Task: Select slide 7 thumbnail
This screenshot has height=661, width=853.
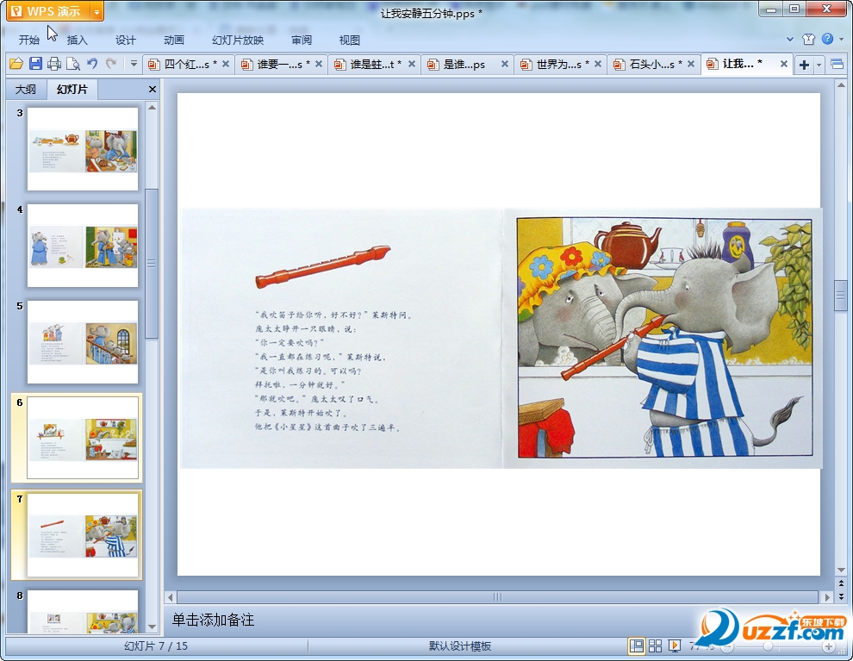Action: coord(83,535)
